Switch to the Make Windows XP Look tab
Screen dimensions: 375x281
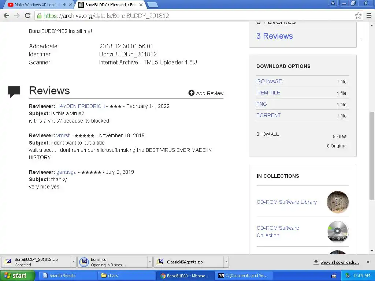point(36,4)
